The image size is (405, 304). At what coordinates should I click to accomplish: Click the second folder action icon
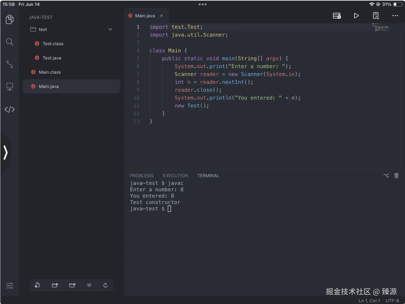pos(72,285)
